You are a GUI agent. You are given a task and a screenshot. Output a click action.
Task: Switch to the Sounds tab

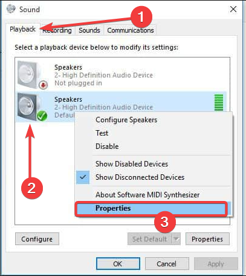point(89,30)
